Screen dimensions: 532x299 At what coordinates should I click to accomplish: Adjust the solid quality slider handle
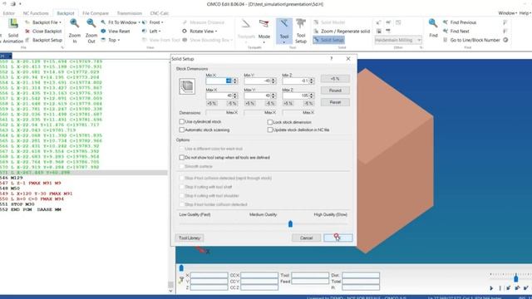click(x=290, y=223)
